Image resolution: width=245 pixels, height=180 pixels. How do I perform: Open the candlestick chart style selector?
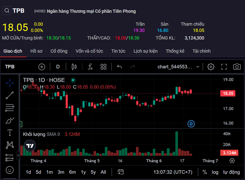(74, 67)
